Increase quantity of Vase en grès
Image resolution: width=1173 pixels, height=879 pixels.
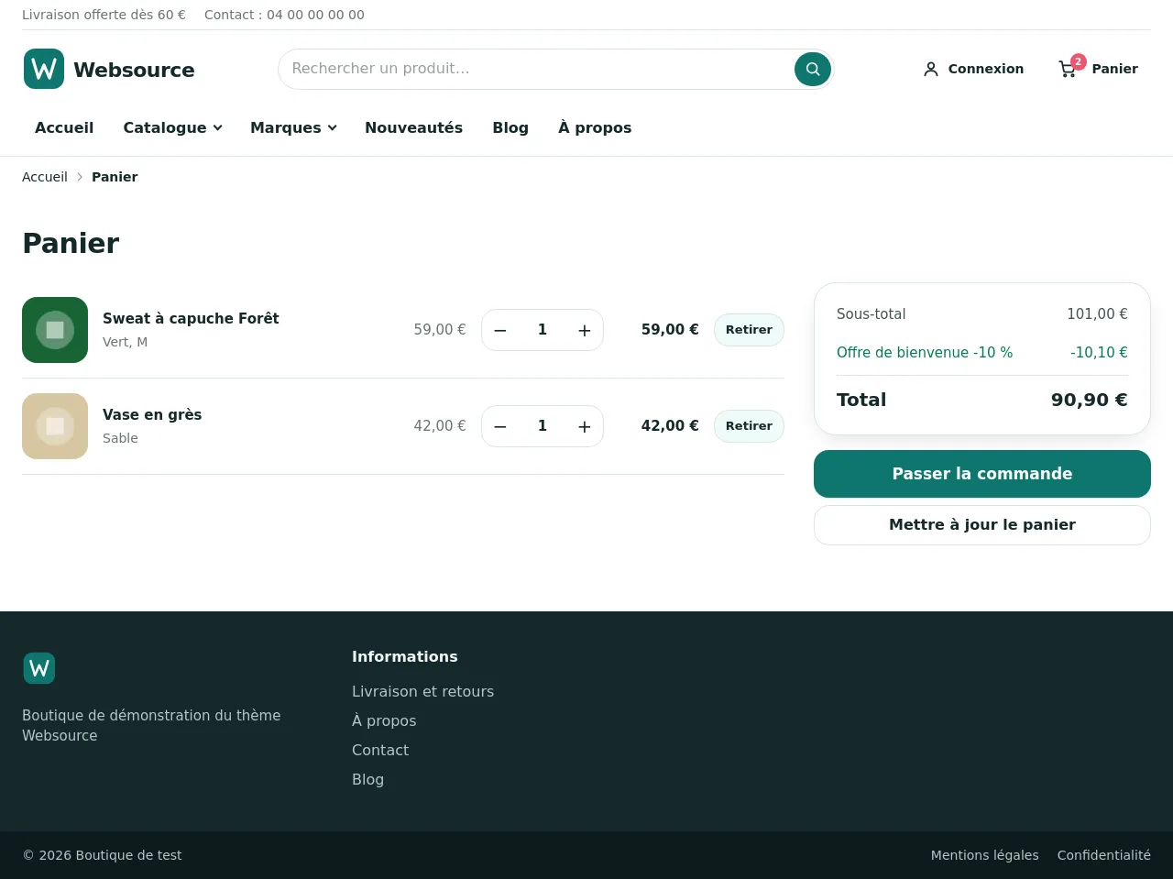585,426
